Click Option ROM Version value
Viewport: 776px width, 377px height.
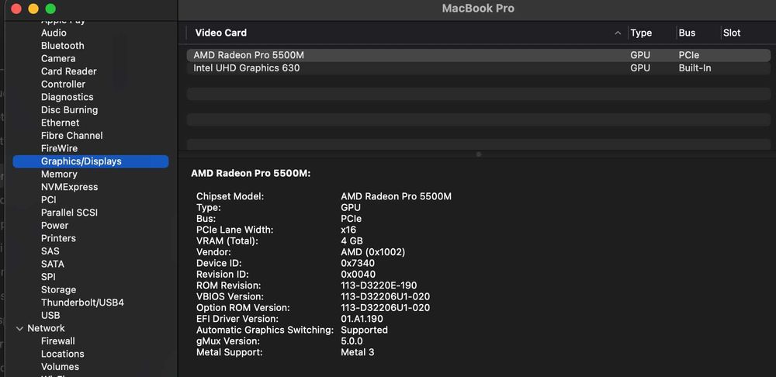click(385, 308)
